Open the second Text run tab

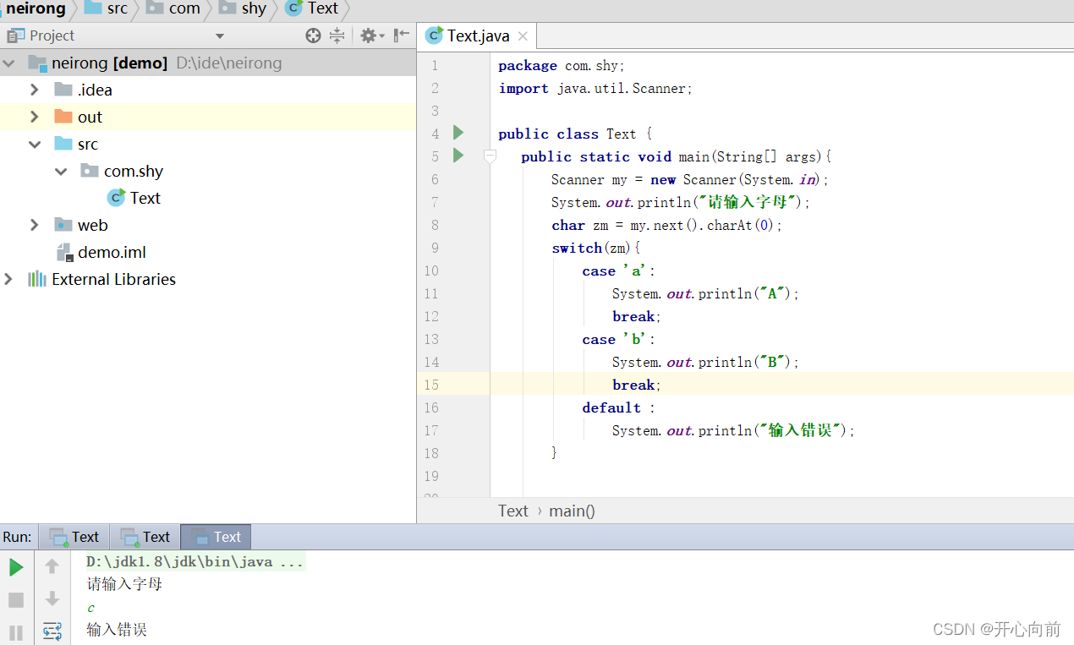pos(145,537)
